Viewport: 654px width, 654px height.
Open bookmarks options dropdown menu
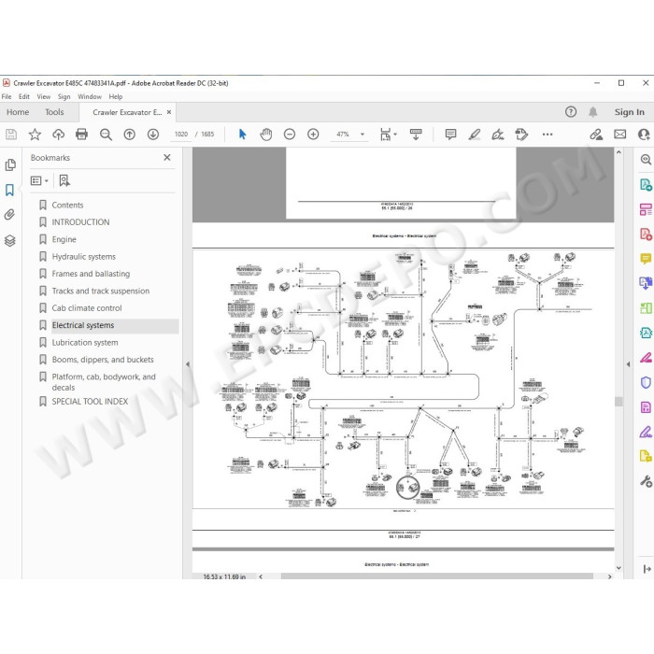(39, 180)
